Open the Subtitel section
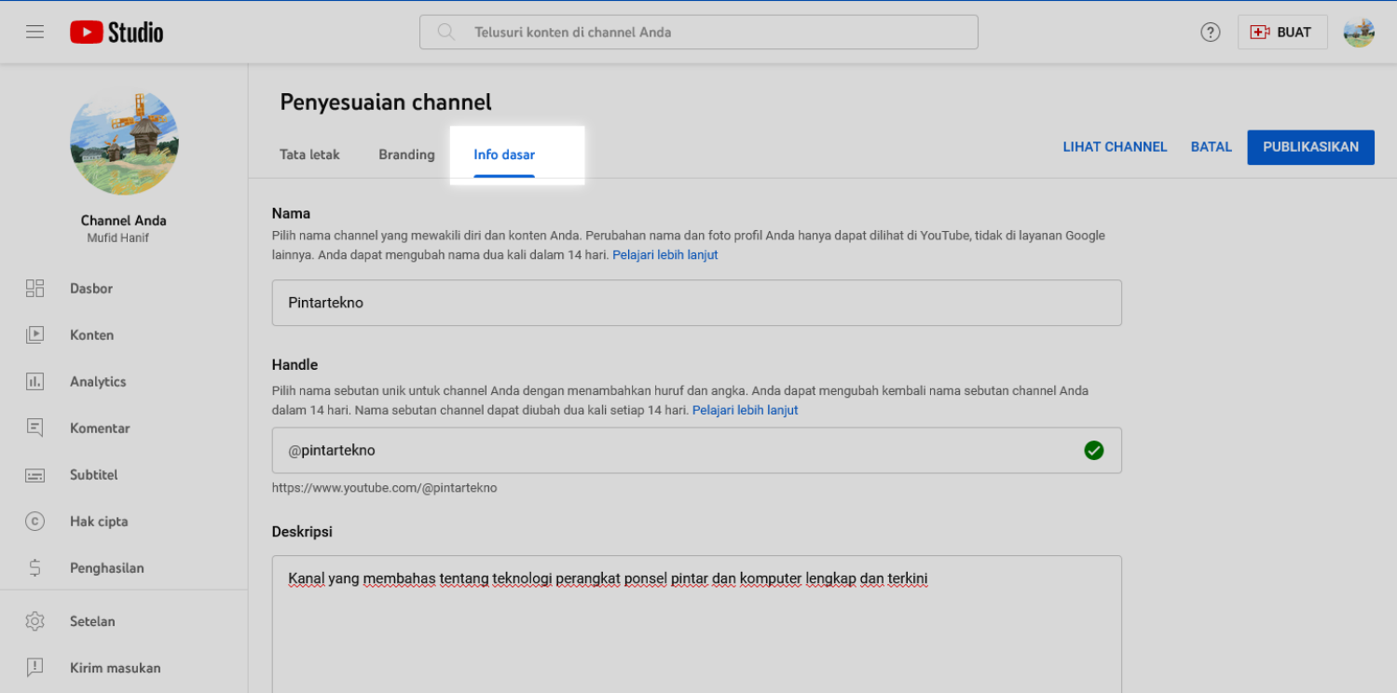The width and height of the screenshot is (1397, 693). pos(93,474)
